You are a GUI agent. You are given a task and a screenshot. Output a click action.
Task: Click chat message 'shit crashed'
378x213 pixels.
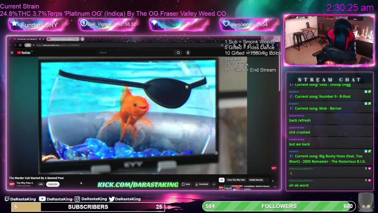coord(299,132)
